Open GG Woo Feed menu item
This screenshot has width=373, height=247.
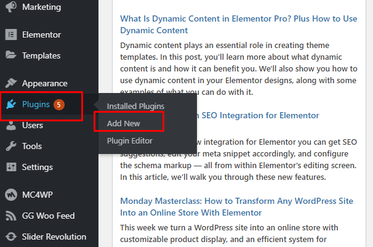click(x=49, y=216)
